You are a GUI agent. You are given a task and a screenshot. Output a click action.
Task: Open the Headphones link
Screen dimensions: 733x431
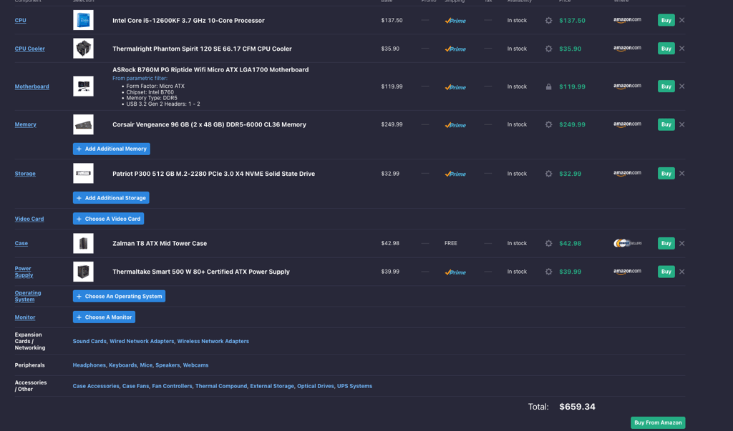(89, 365)
